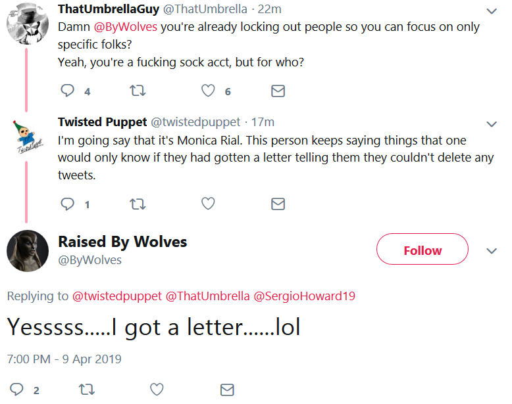Retweet ThatUmbrellaGuy's tweet
This screenshot has width=512, height=404.
pos(138,91)
